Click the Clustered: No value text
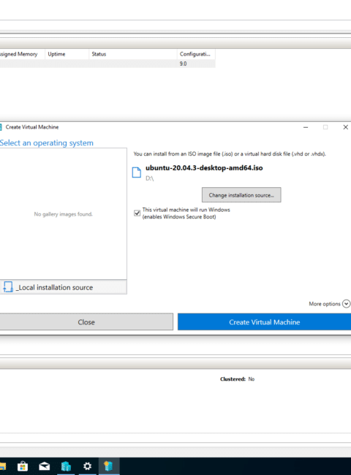The image size is (351, 475). (252, 379)
